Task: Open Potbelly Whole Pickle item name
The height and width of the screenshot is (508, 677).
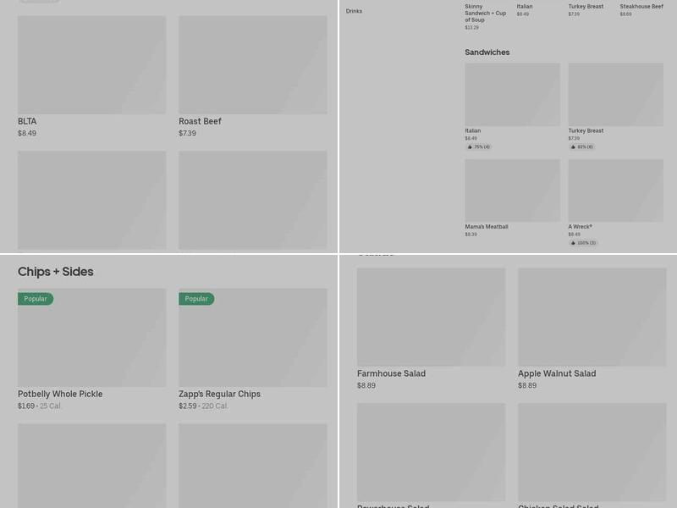Action: 60,394
